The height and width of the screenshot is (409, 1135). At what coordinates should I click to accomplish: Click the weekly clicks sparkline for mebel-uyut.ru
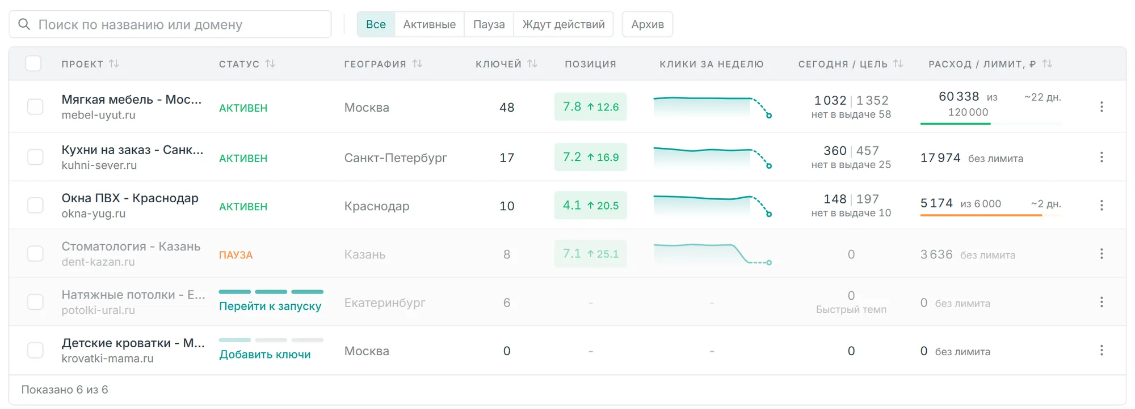coord(712,106)
